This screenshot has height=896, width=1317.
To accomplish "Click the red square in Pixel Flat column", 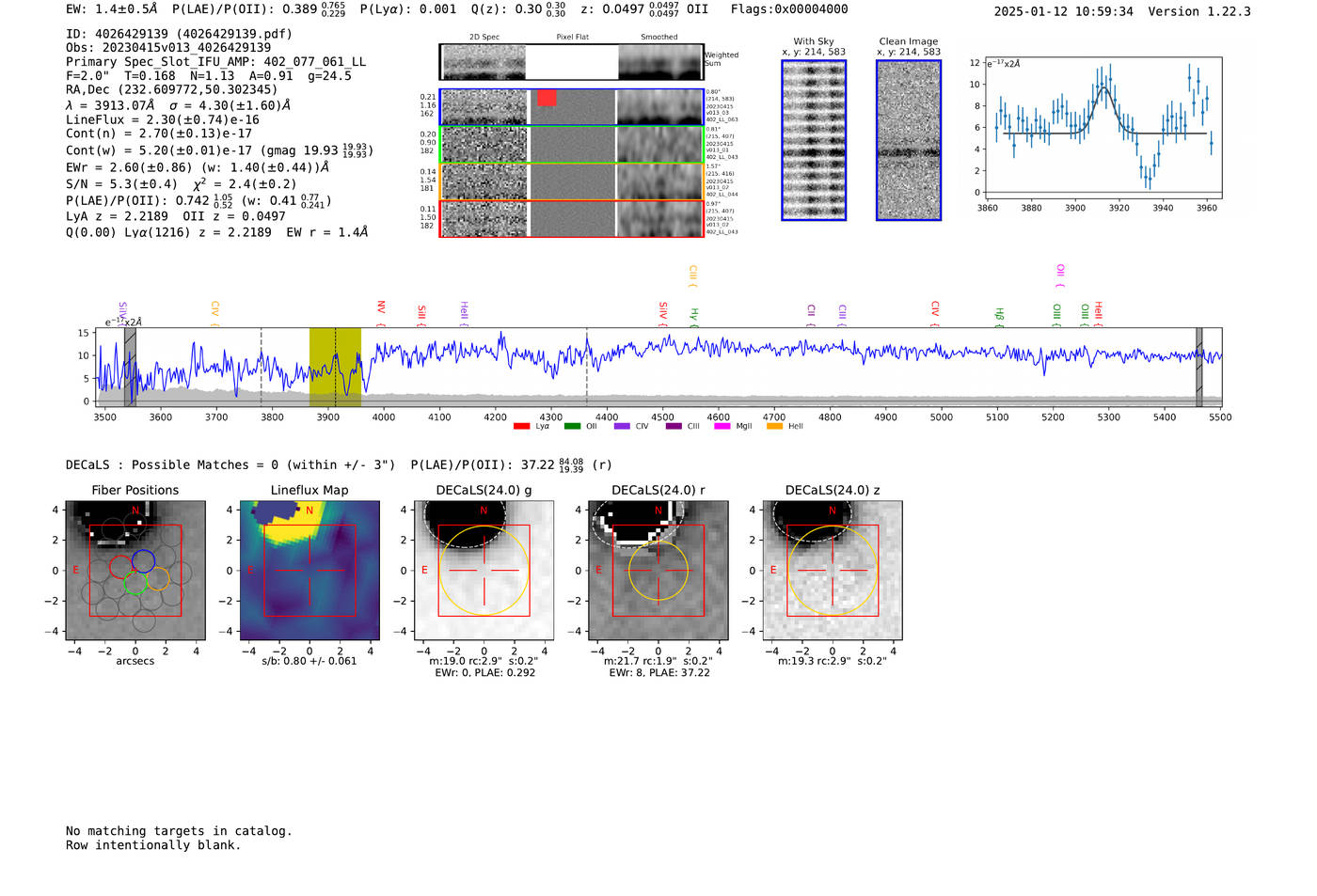I will point(547,98).
